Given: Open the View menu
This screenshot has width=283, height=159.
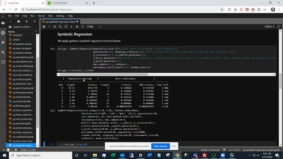Looking at the screenshot, I should pos(25,16).
